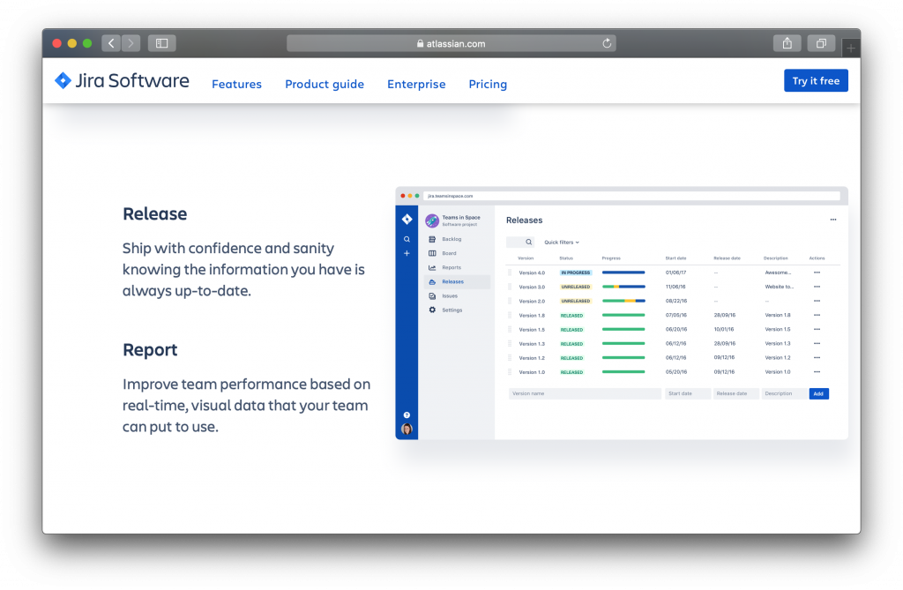The width and height of the screenshot is (903, 590).
Task: Click the Try it free button
Action: [x=816, y=80]
